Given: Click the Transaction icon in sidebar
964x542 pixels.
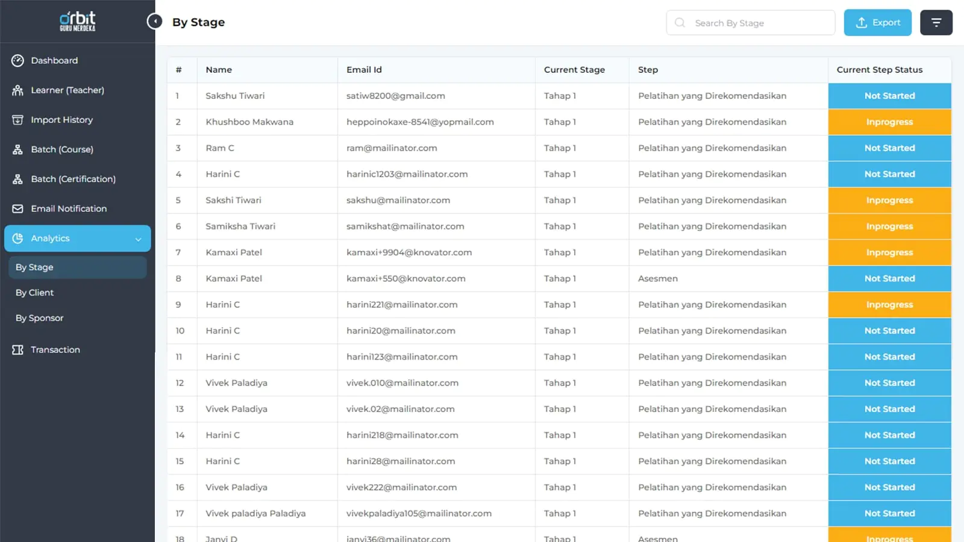Looking at the screenshot, I should 17,350.
